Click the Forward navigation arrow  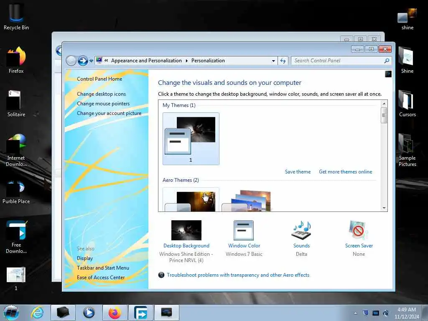tap(83, 61)
